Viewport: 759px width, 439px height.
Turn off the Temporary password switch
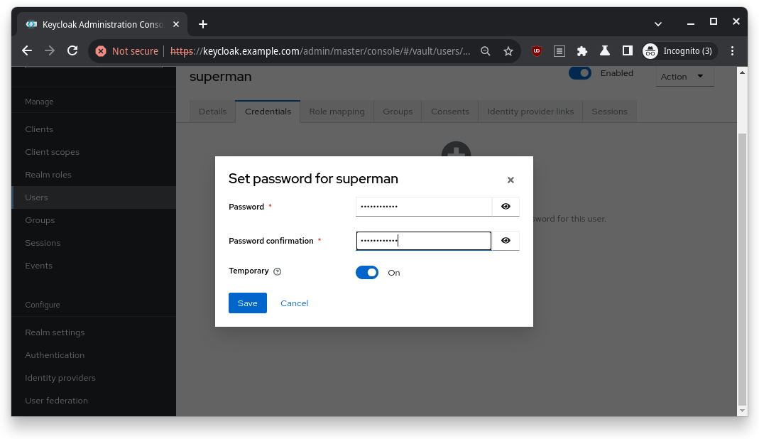coord(367,272)
